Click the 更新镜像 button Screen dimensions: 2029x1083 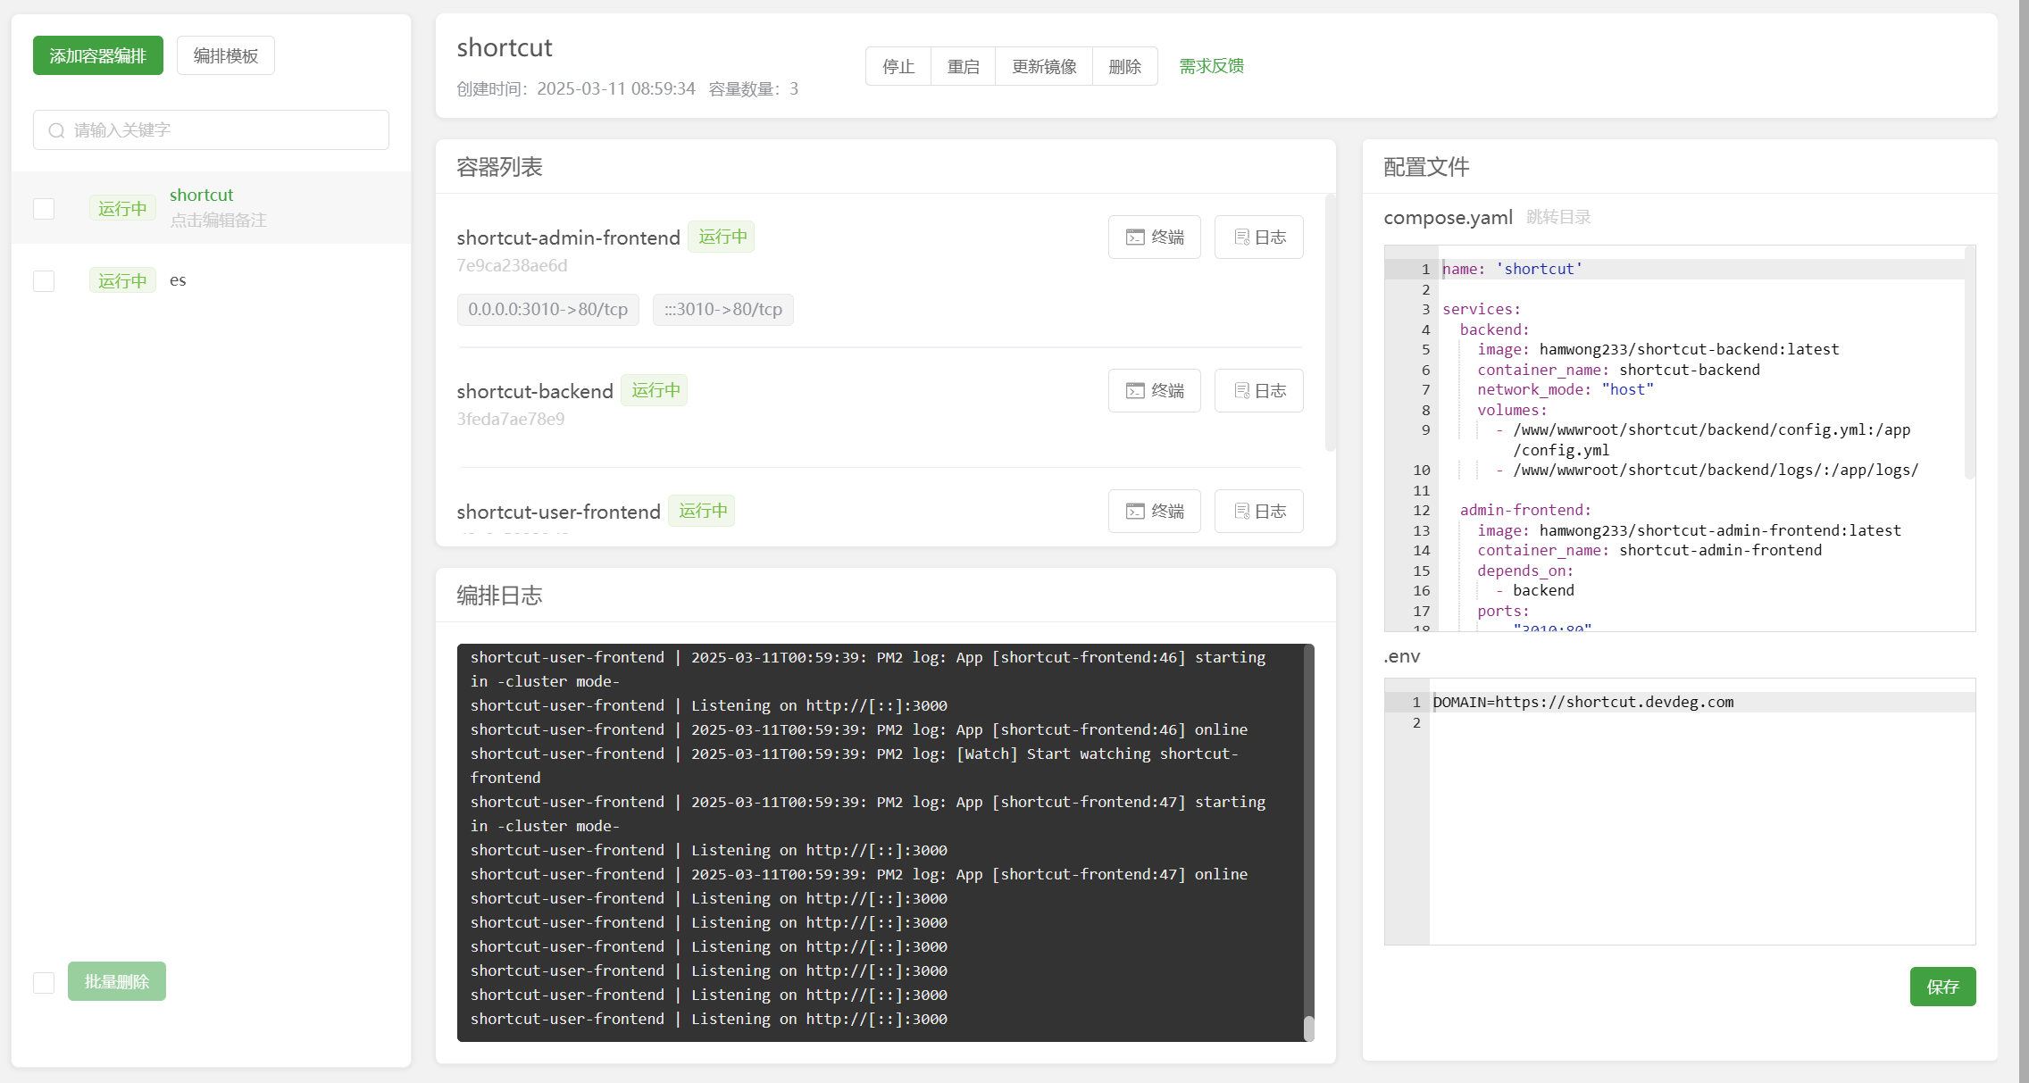coord(1044,66)
